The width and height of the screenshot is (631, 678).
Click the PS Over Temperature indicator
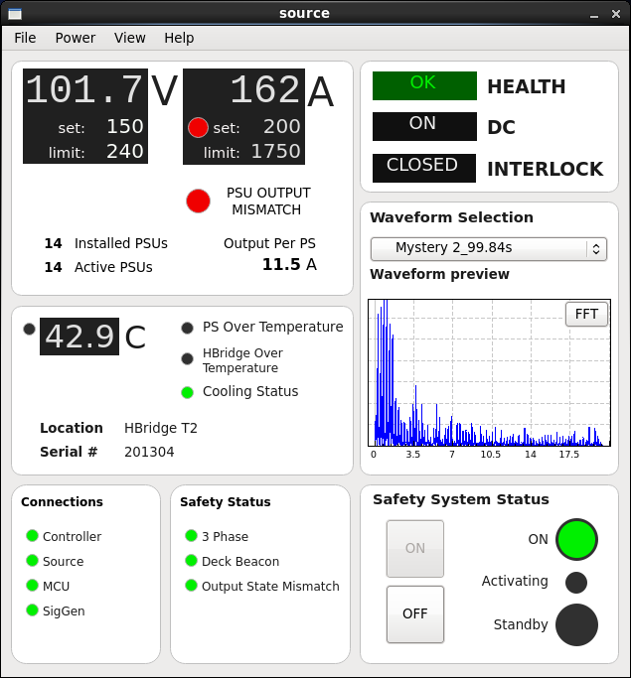coord(187,329)
